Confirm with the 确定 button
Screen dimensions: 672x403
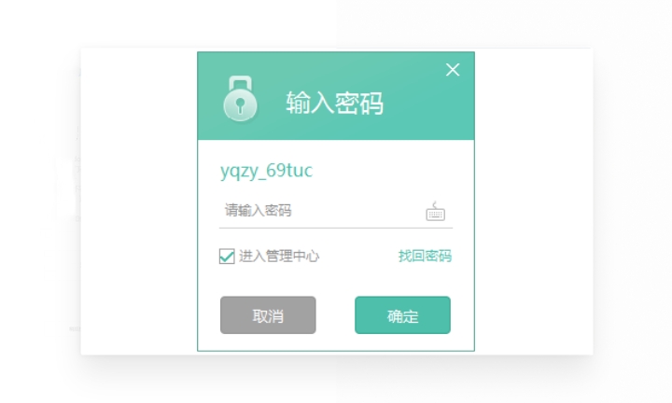(402, 315)
